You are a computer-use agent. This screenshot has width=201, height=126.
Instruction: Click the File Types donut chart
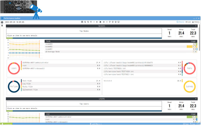[14, 87]
